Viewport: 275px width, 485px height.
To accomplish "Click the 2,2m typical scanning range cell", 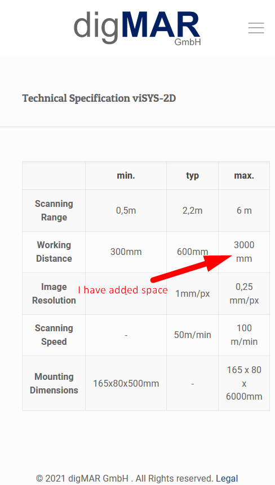I will (x=192, y=211).
